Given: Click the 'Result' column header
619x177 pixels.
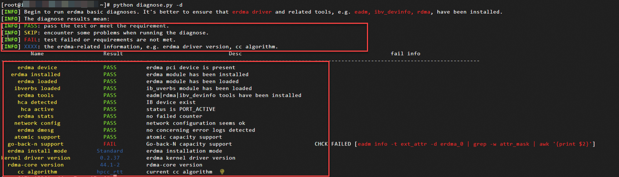Looking at the screenshot, I should 113,54.
